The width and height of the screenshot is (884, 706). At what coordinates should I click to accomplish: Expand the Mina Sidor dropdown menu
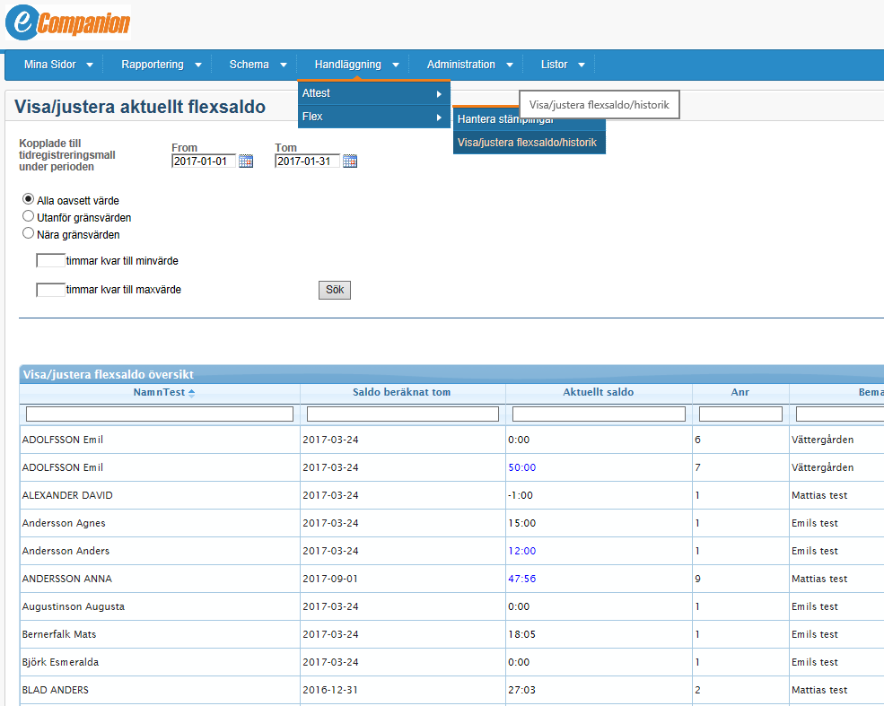(58, 65)
